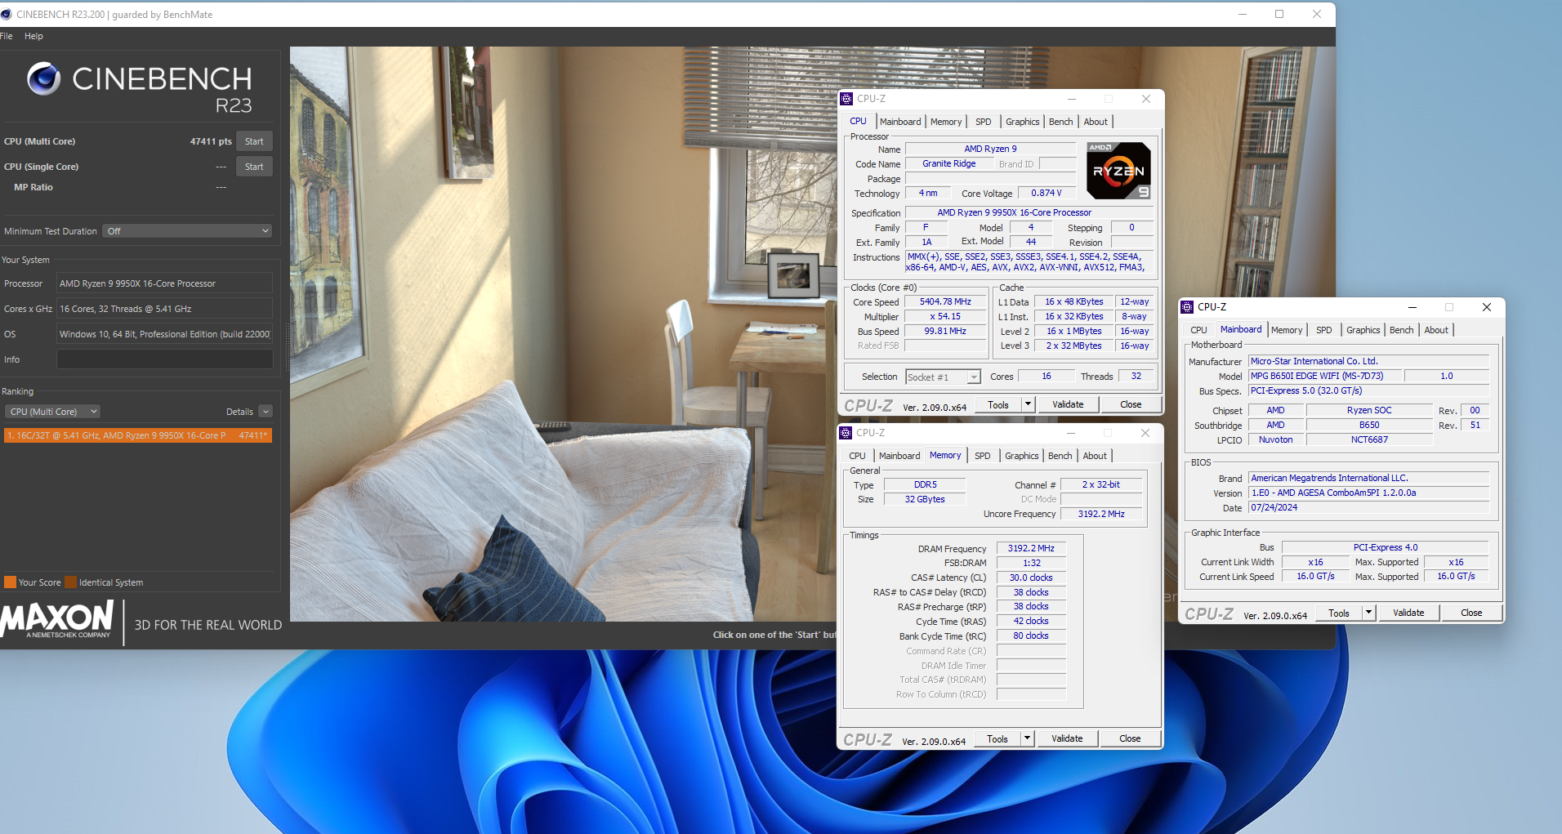Click the motherboard Model MPG B650I EDGE WIFI field

coord(1325,377)
